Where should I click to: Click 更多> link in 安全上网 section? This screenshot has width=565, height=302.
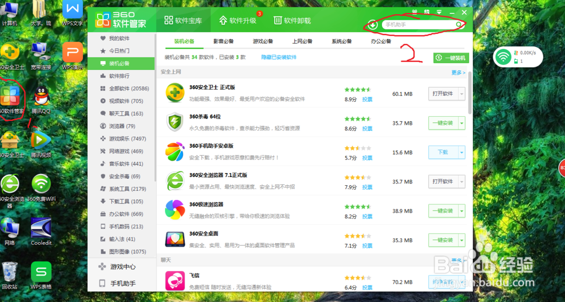click(458, 72)
